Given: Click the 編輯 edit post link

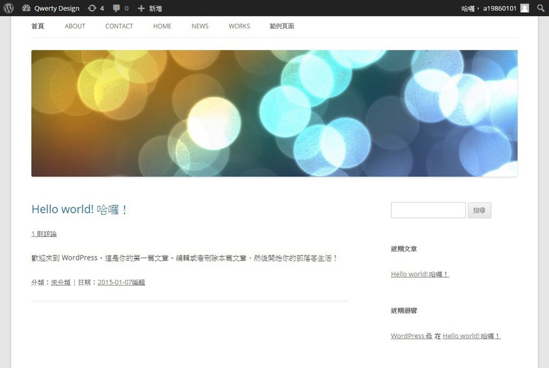Looking at the screenshot, I should (x=138, y=282).
